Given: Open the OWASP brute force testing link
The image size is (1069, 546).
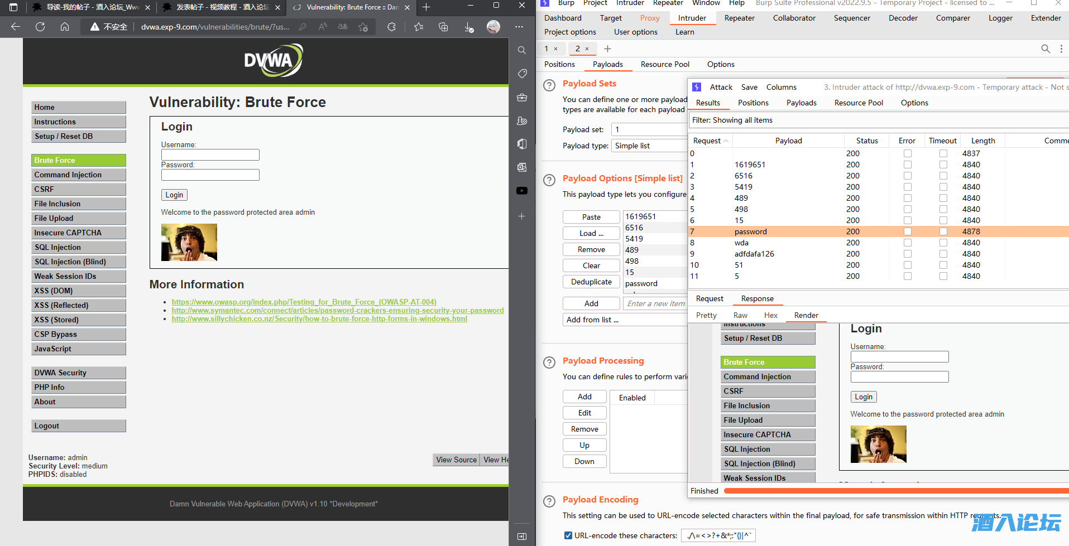Looking at the screenshot, I should click(x=304, y=302).
